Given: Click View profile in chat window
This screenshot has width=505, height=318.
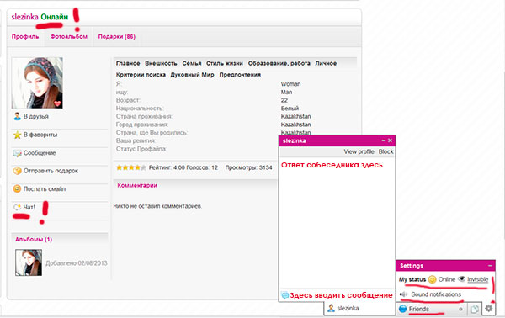Looking at the screenshot, I should (359, 151).
